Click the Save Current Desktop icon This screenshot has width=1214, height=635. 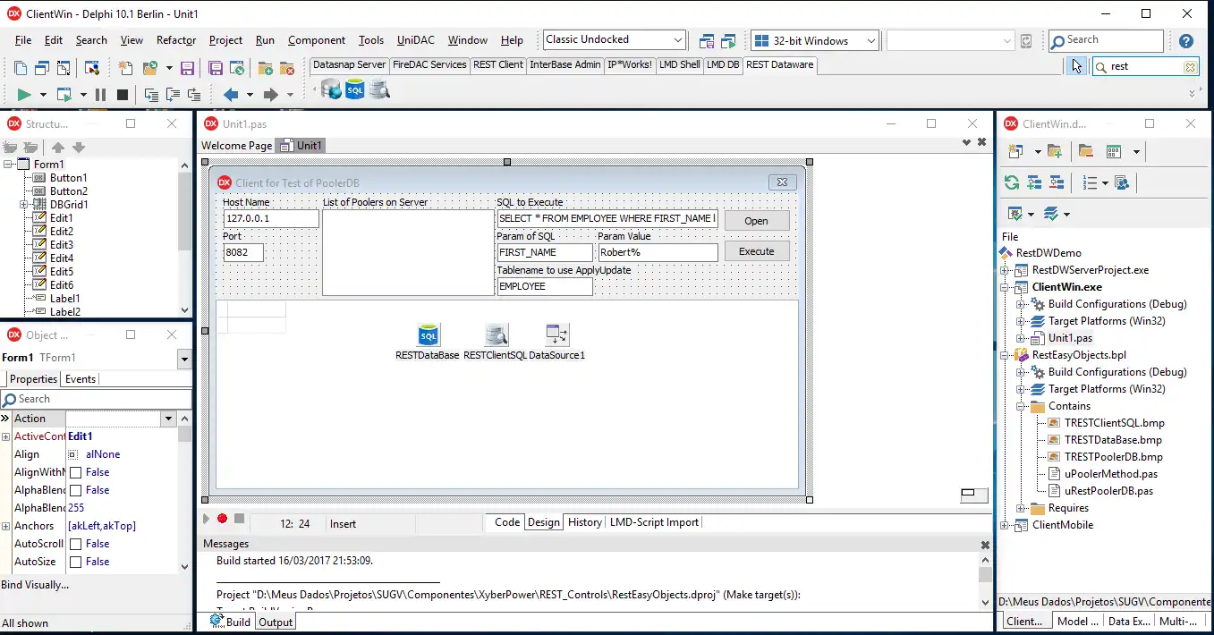point(707,40)
